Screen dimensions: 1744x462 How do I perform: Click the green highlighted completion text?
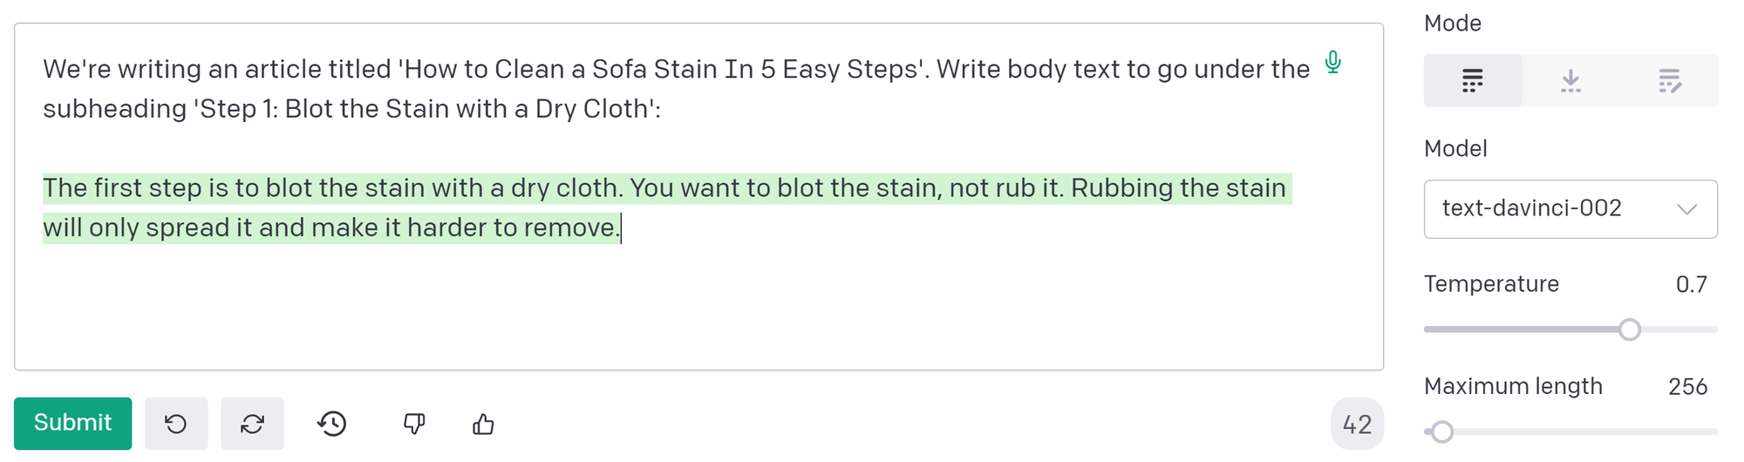coord(610,188)
